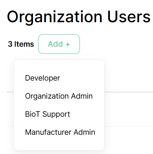Click the word Add in green button
The width and height of the screenshot is (153, 154).
[55, 44]
